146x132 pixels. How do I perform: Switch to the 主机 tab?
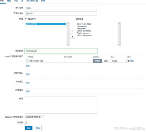coord(2,1)
